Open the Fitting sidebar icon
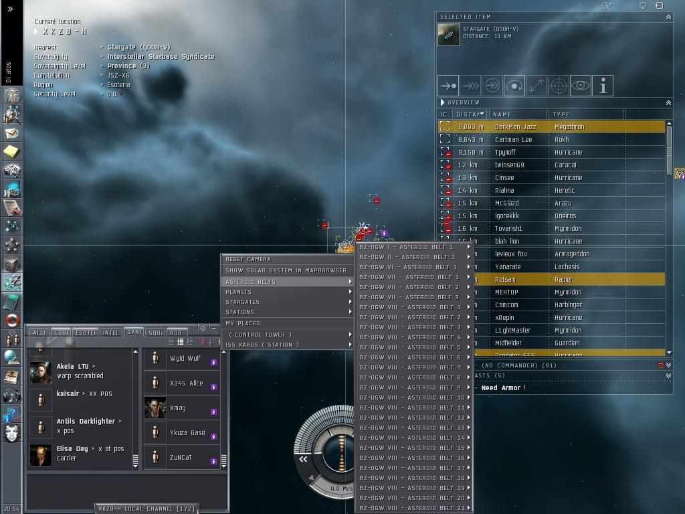This screenshot has width=685, height=514. 12,171
